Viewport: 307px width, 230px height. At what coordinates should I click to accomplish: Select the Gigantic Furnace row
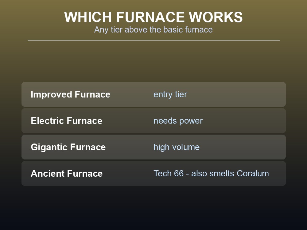(x=153, y=147)
